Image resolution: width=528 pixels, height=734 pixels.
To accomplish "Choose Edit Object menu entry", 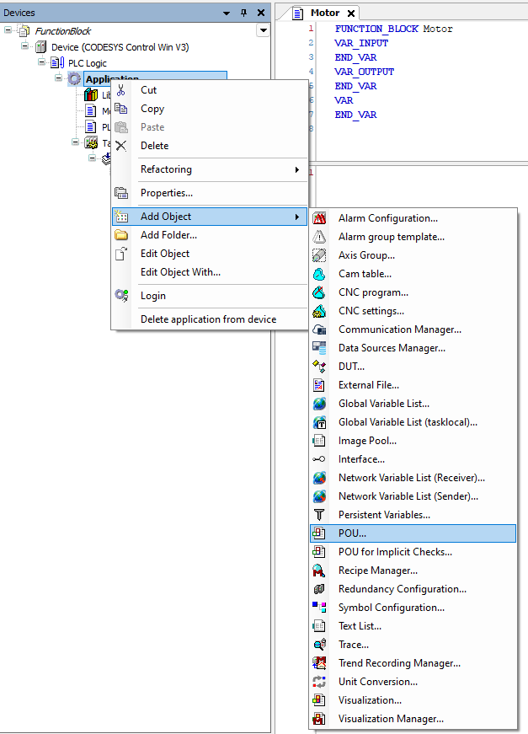I will click(210, 254).
